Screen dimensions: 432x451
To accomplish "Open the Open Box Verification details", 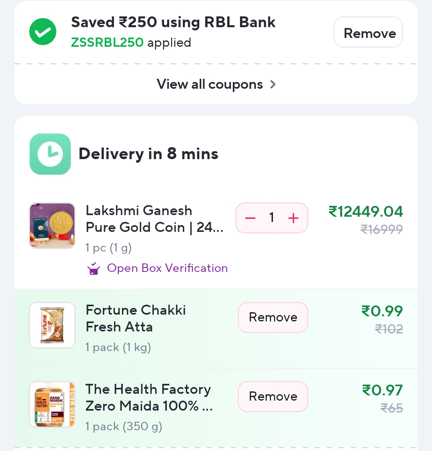I will [x=167, y=268].
